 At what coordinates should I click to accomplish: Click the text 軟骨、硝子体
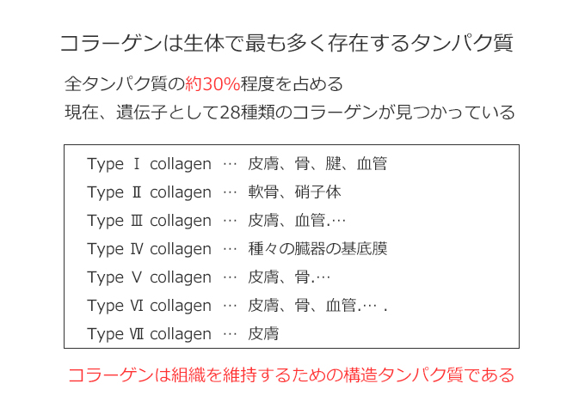pyautogui.click(x=295, y=192)
